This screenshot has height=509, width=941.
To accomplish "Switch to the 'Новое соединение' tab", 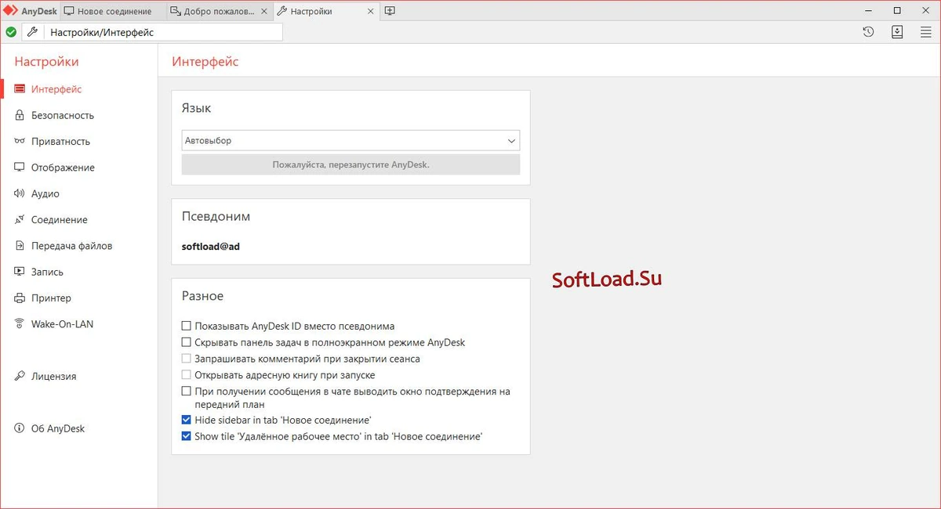I will (113, 11).
